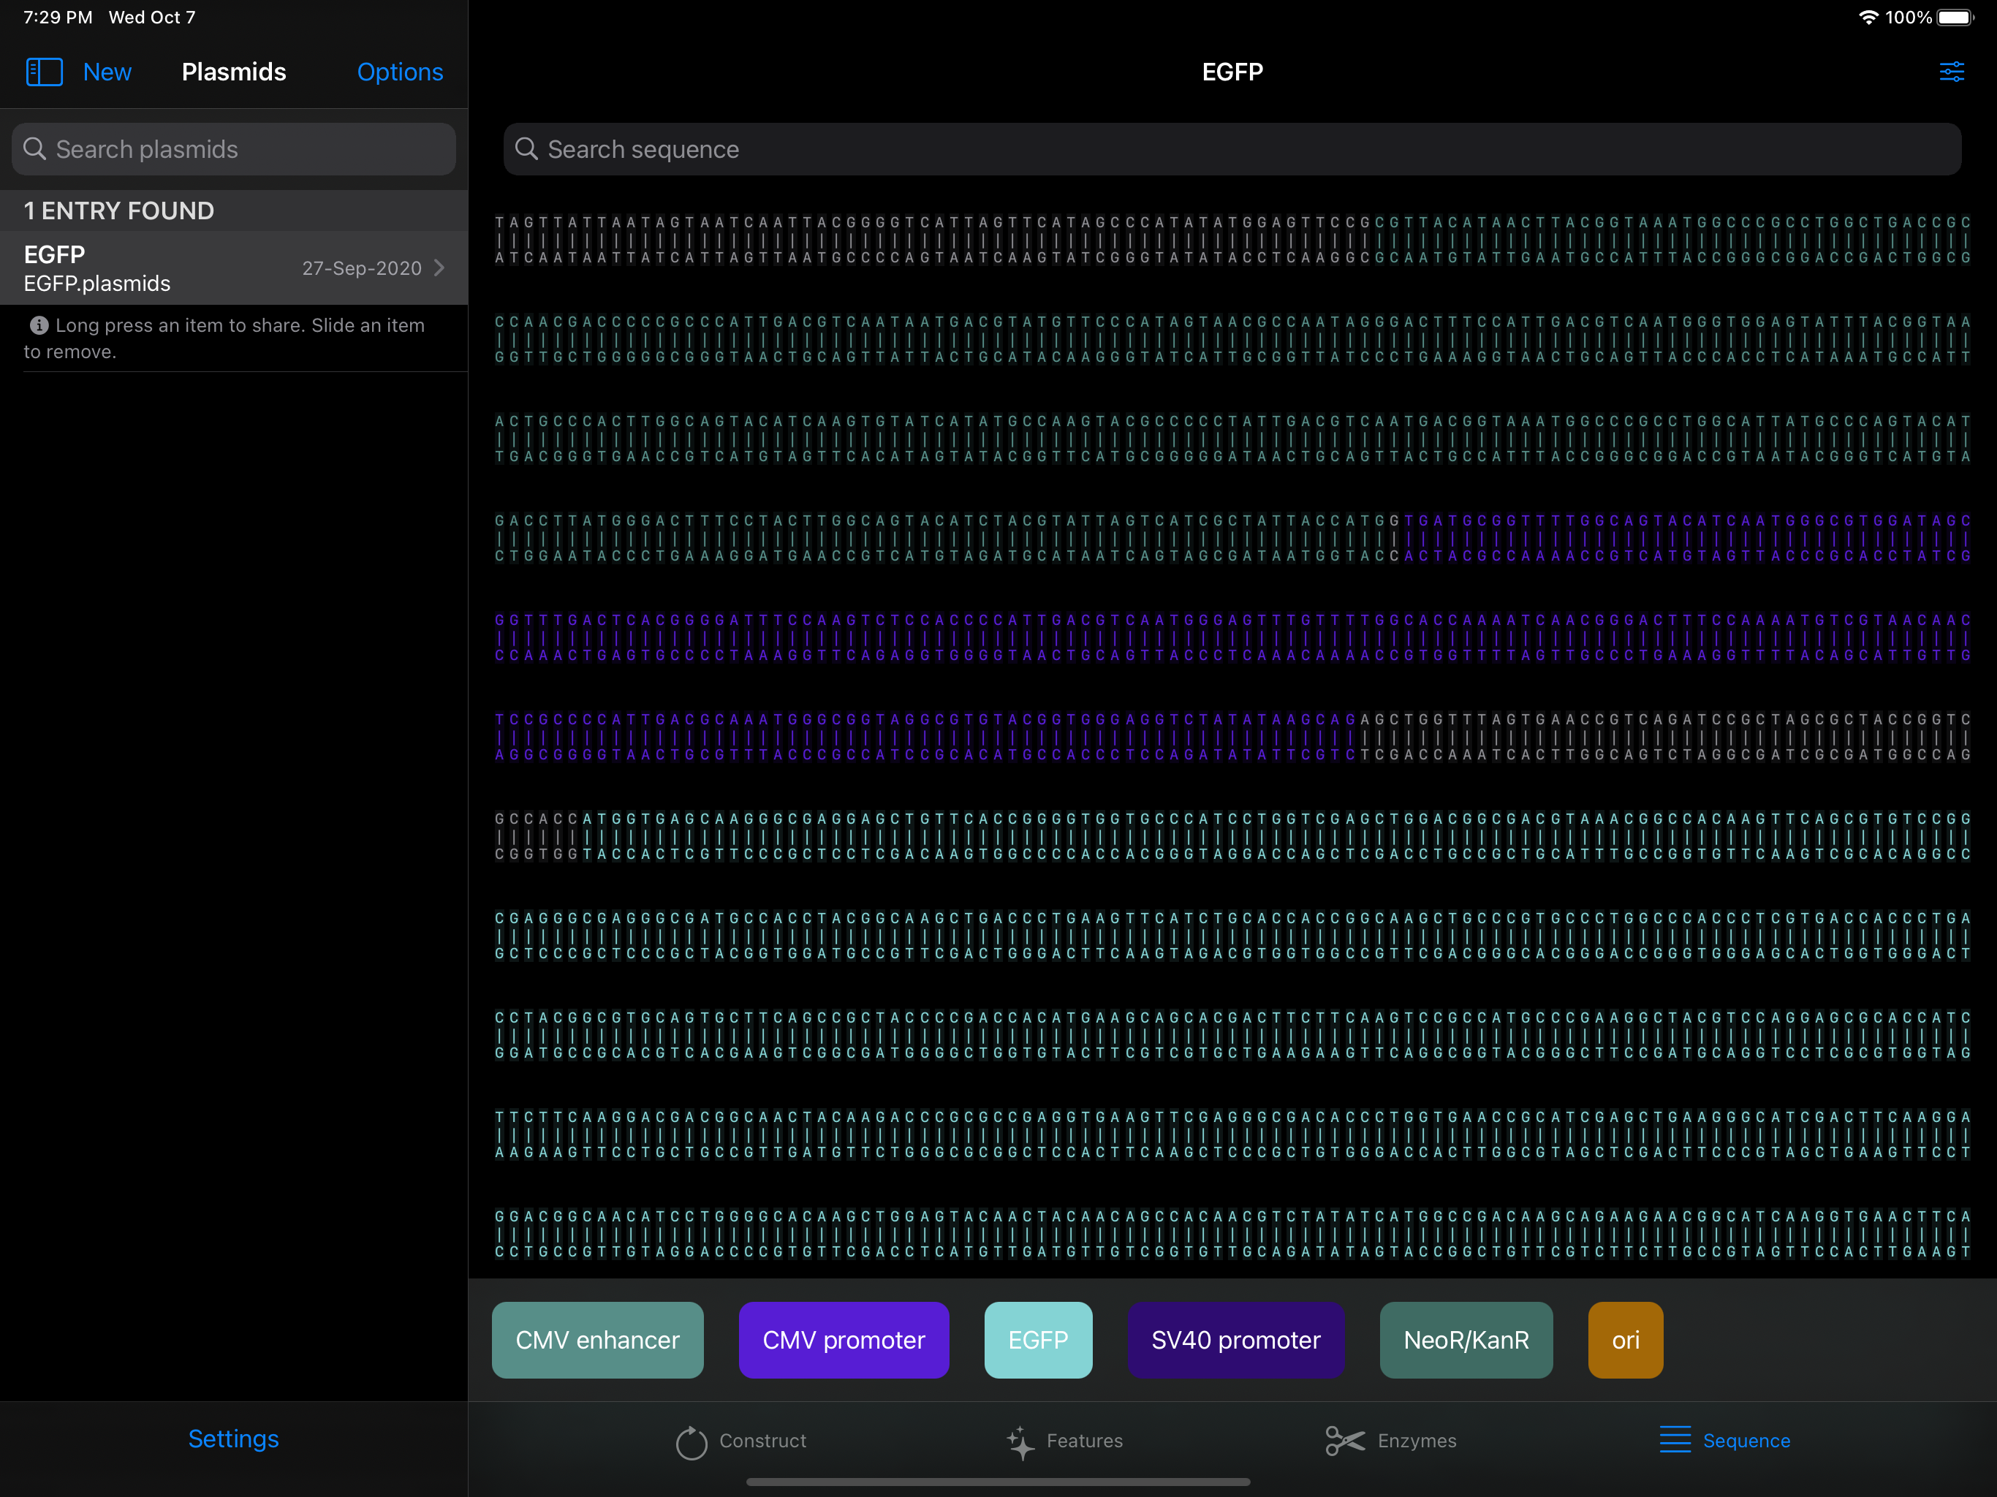1997x1497 pixels.
Task: Toggle the sidebar panel icon
Action: point(45,72)
